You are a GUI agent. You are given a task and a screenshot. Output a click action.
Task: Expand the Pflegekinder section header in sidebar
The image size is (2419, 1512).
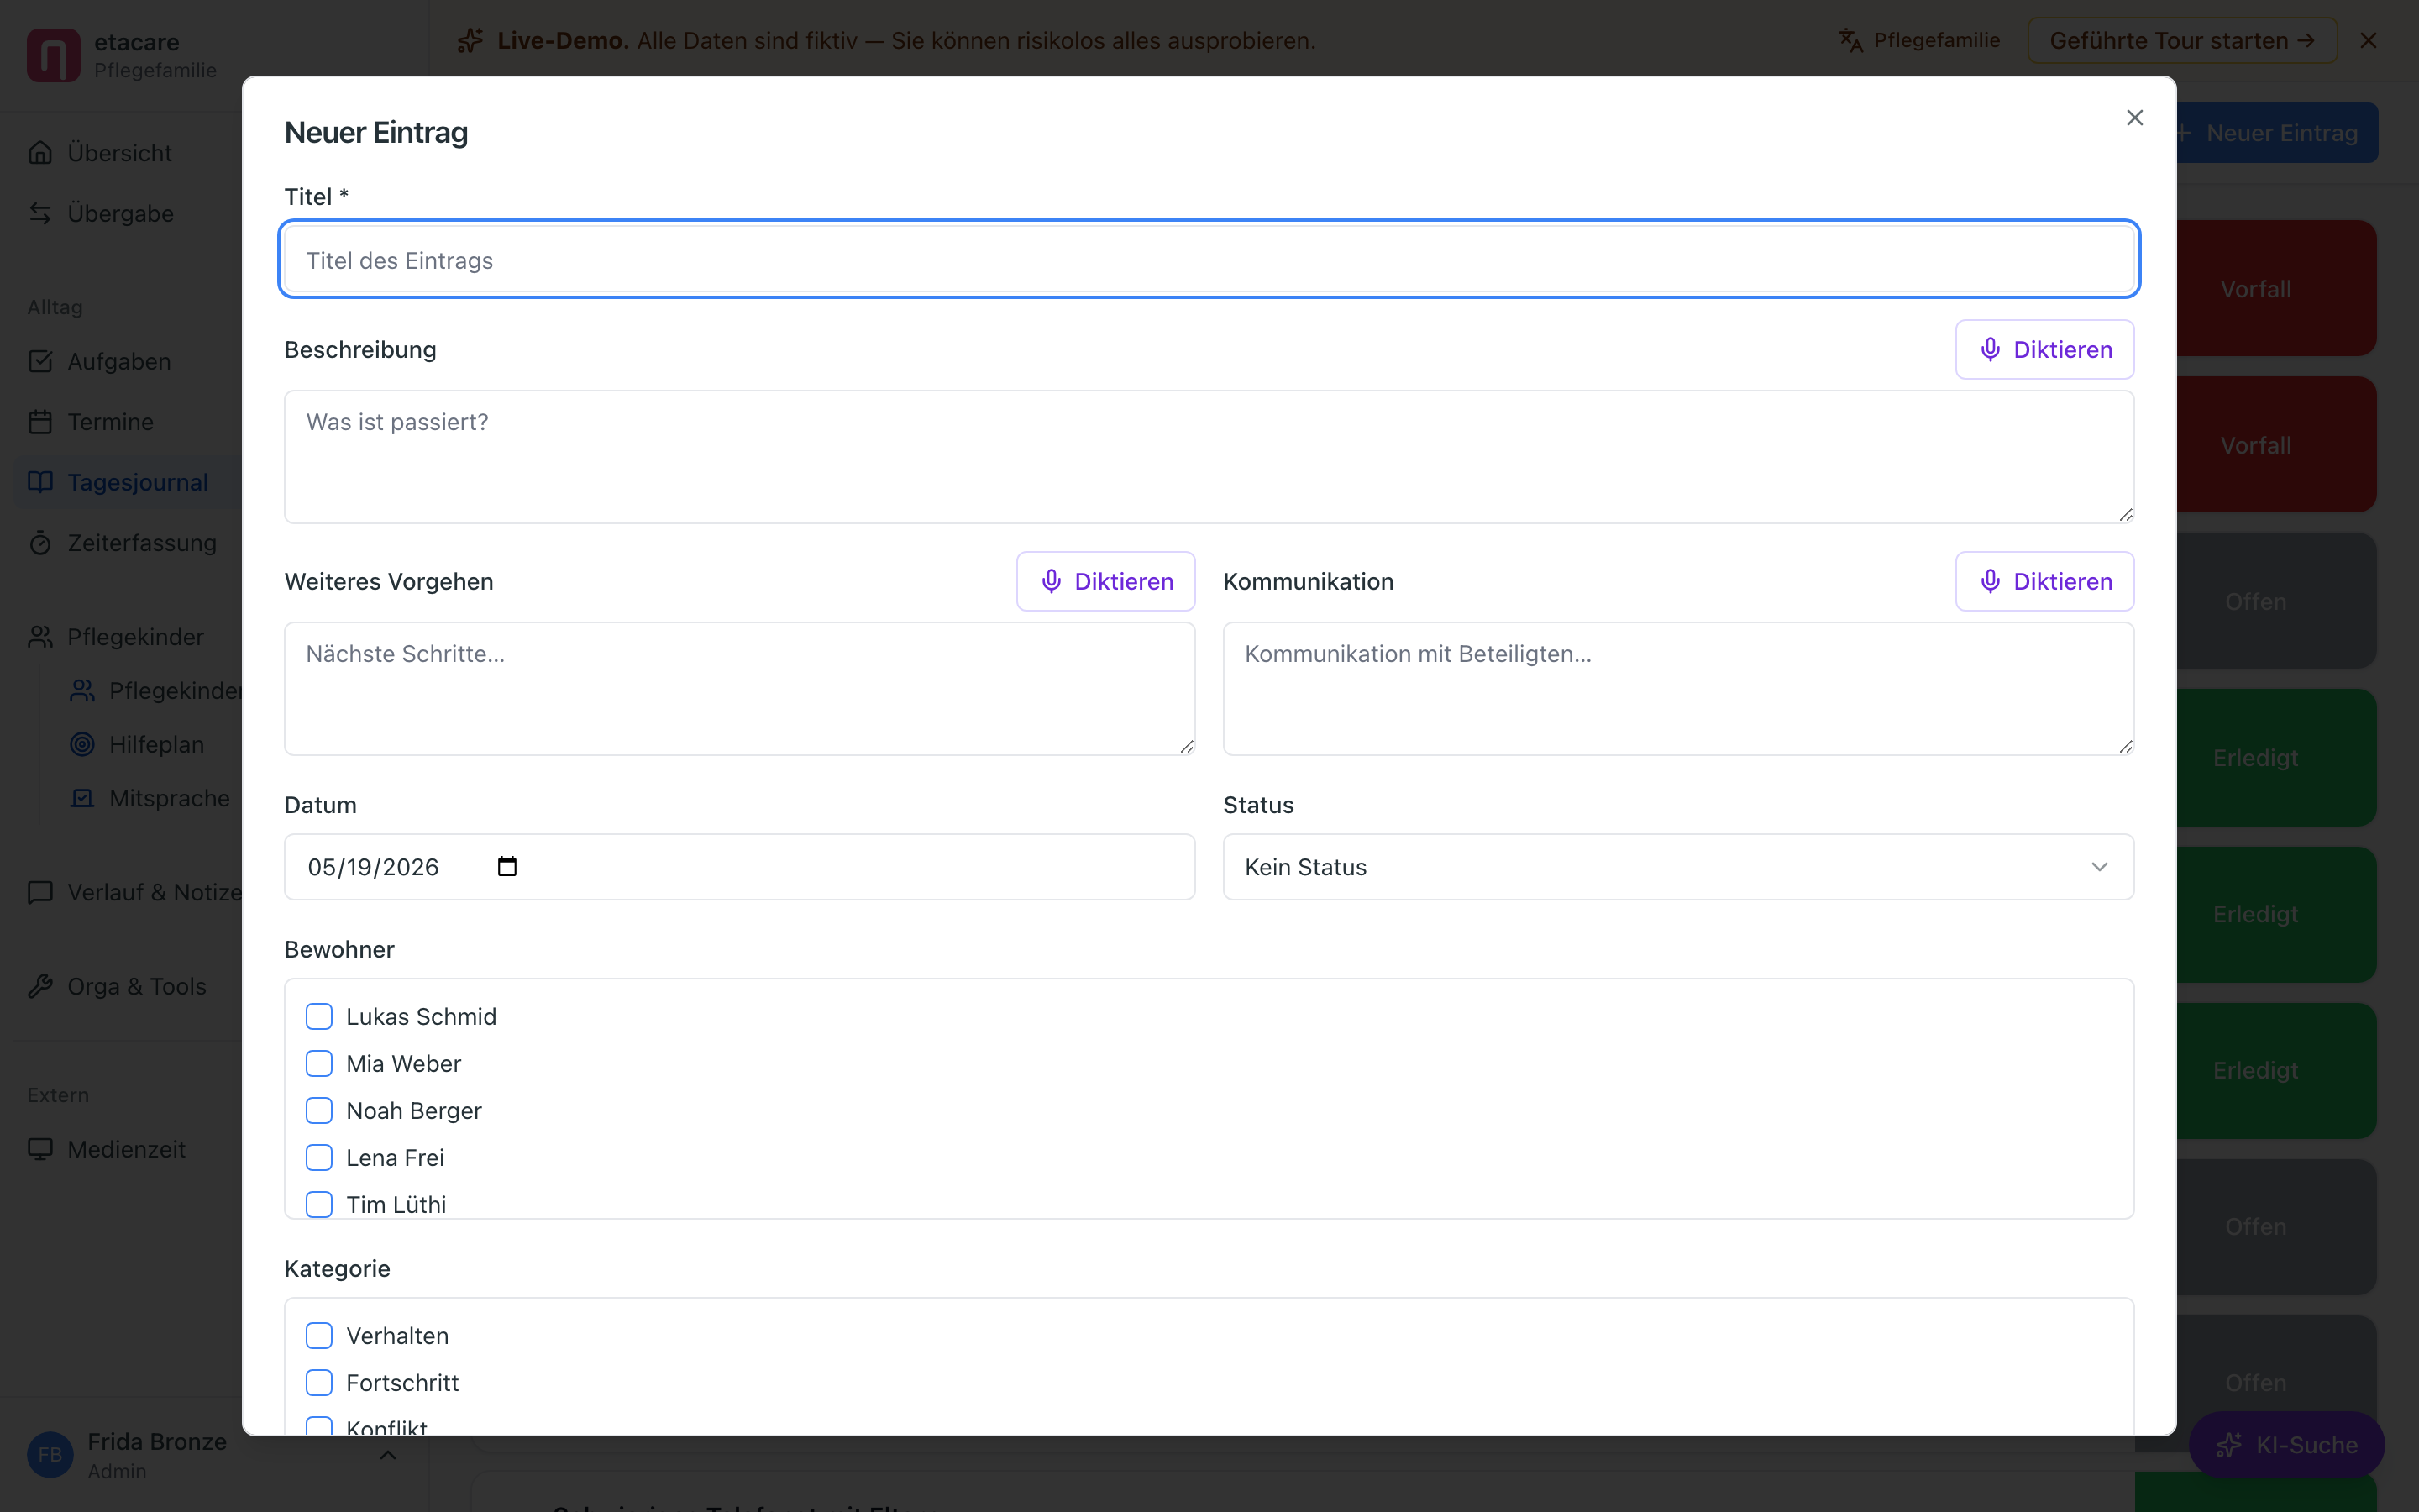point(135,637)
